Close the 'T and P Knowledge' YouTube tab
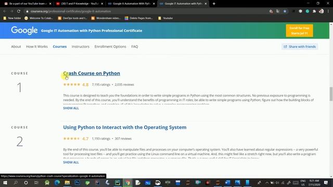This screenshot has height=187, width=333. [102, 4]
